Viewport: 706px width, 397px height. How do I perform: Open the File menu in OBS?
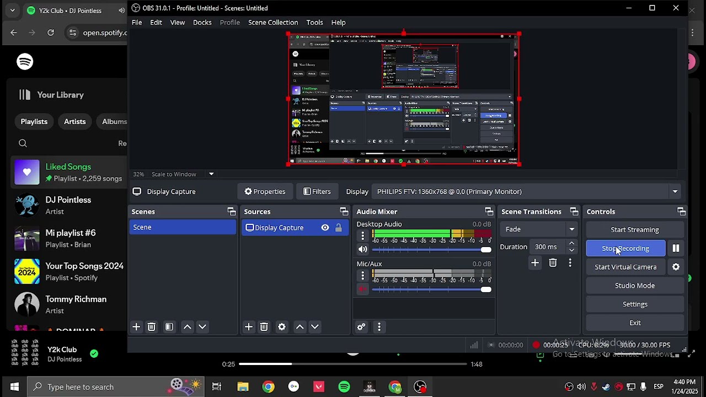click(x=137, y=23)
